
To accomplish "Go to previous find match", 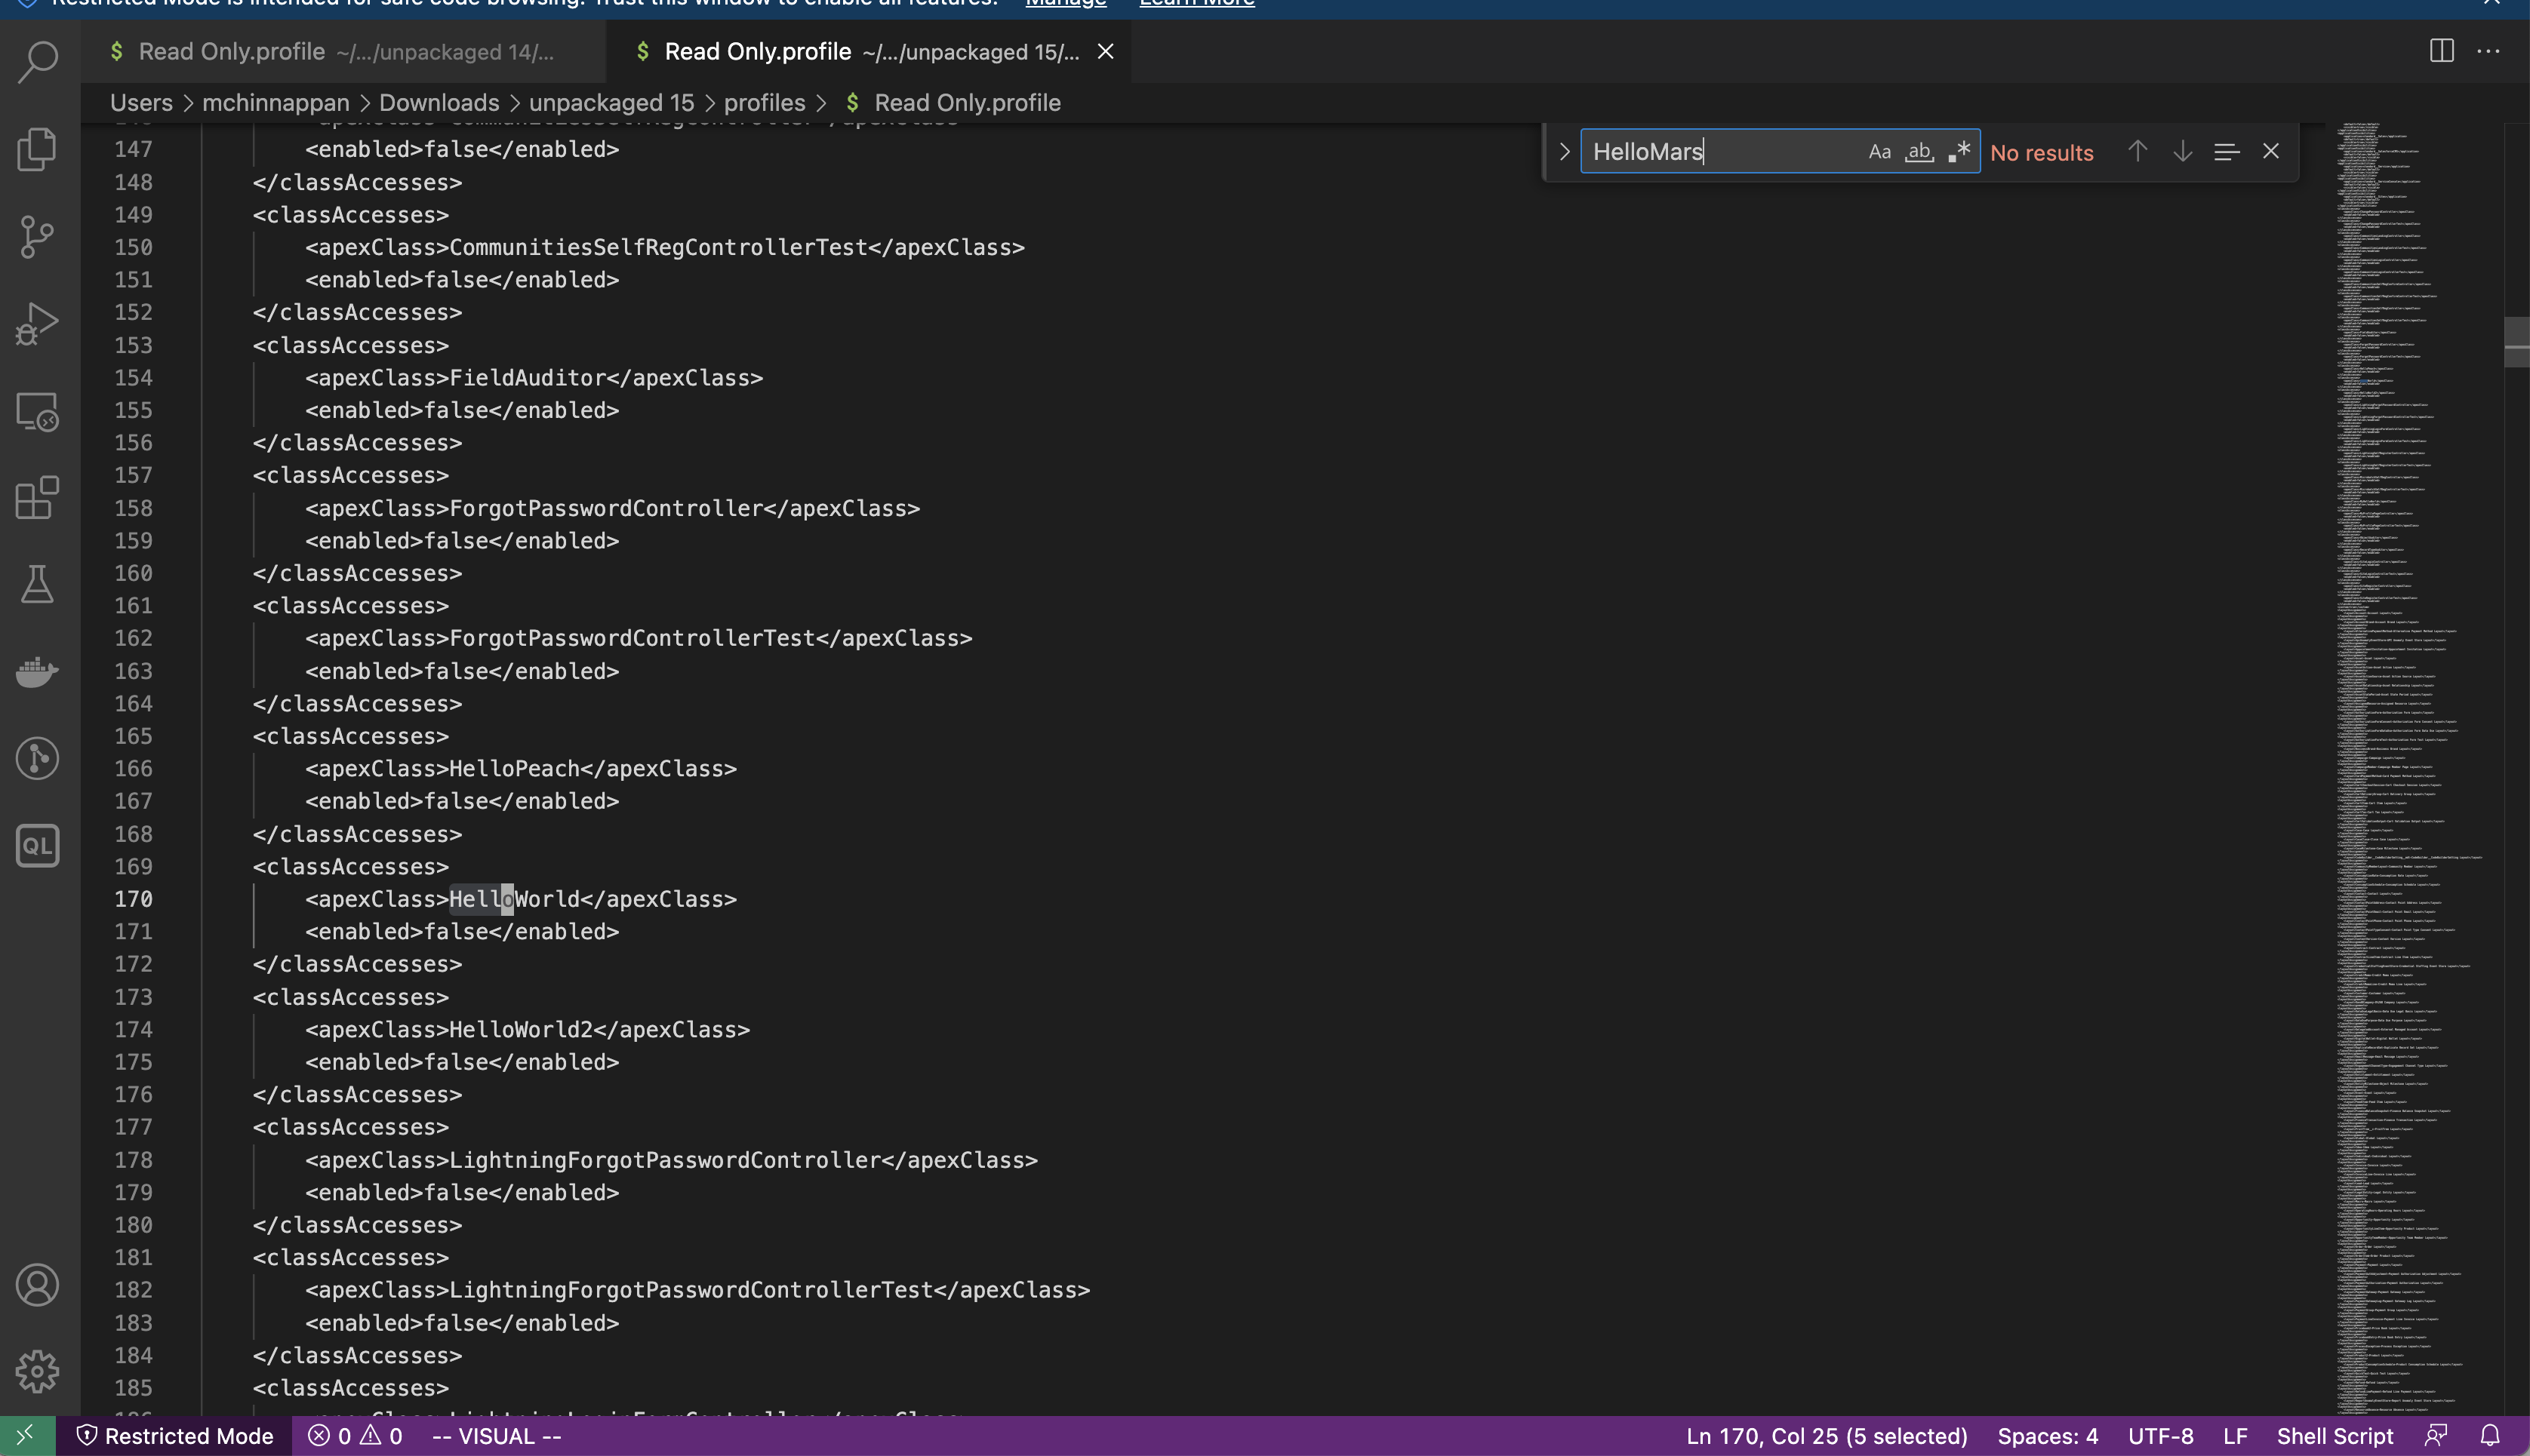I will point(2138,151).
